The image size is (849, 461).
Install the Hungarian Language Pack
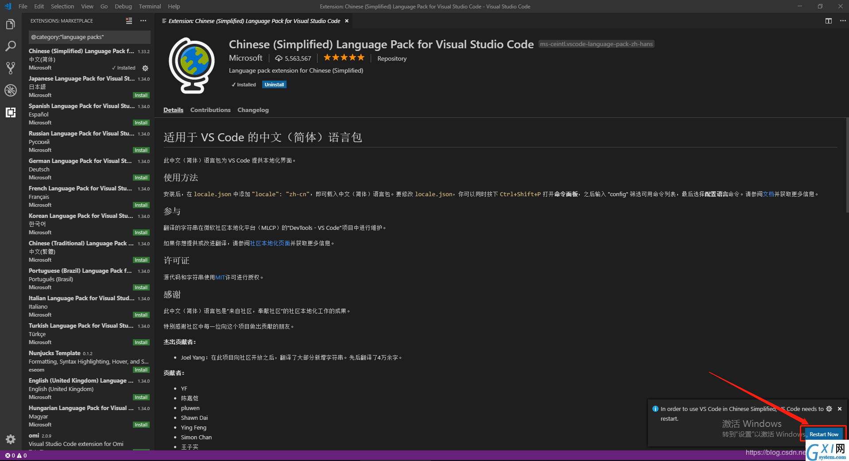point(141,425)
